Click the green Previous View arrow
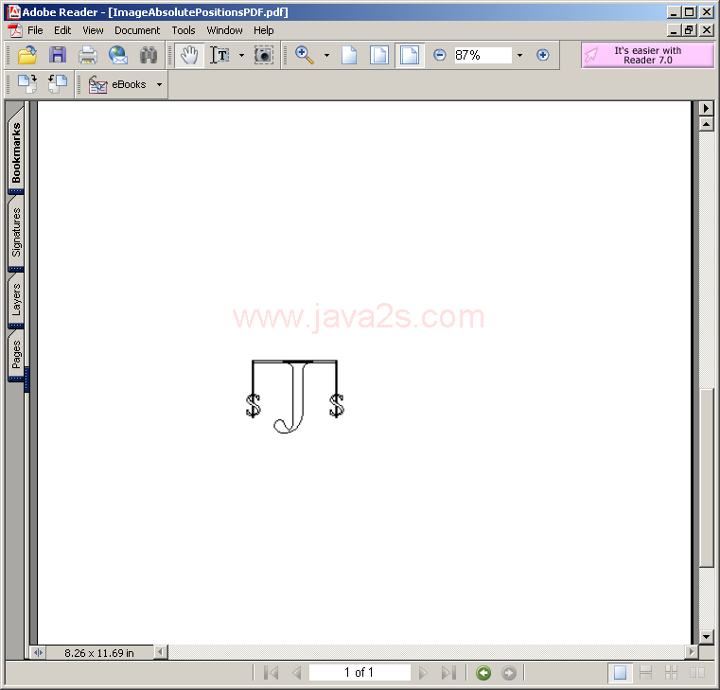Image resolution: width=720 pixels, height=690 pixels. (483, 673)
